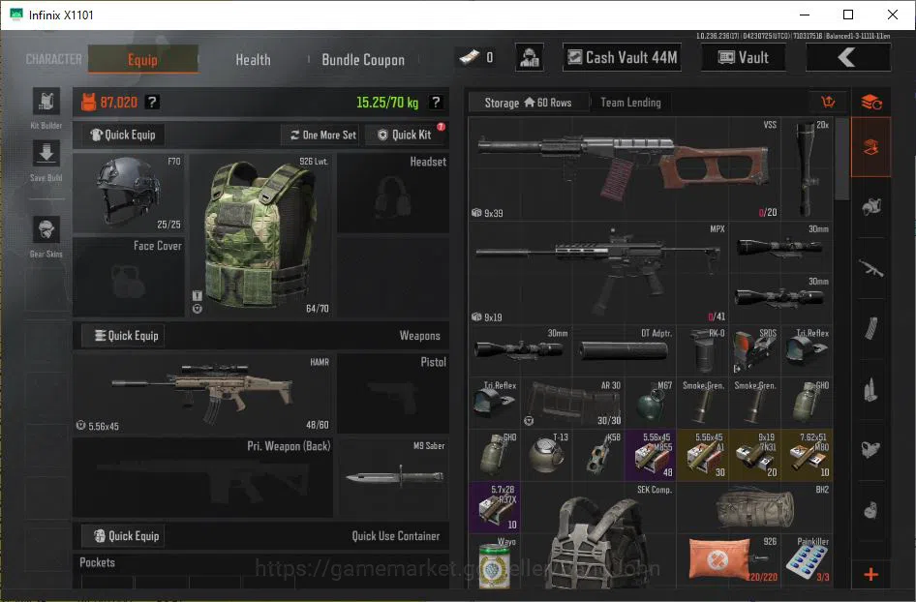Click the orange plus icon in sidebar
Image resolution: width=916 pixels, height=602 pixels.
tap(871, 575)
